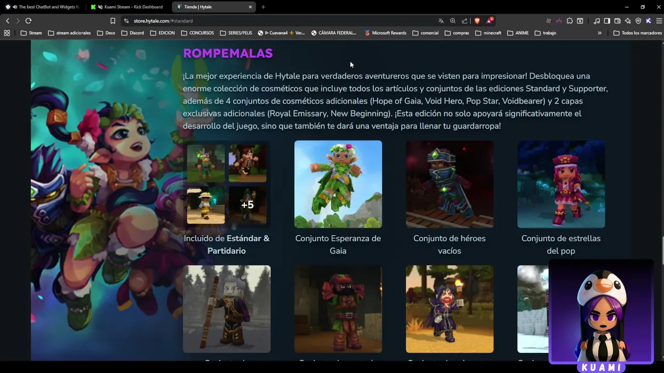Click the music note media control icon
Viewport: 664px width, 373px height.
597,21
